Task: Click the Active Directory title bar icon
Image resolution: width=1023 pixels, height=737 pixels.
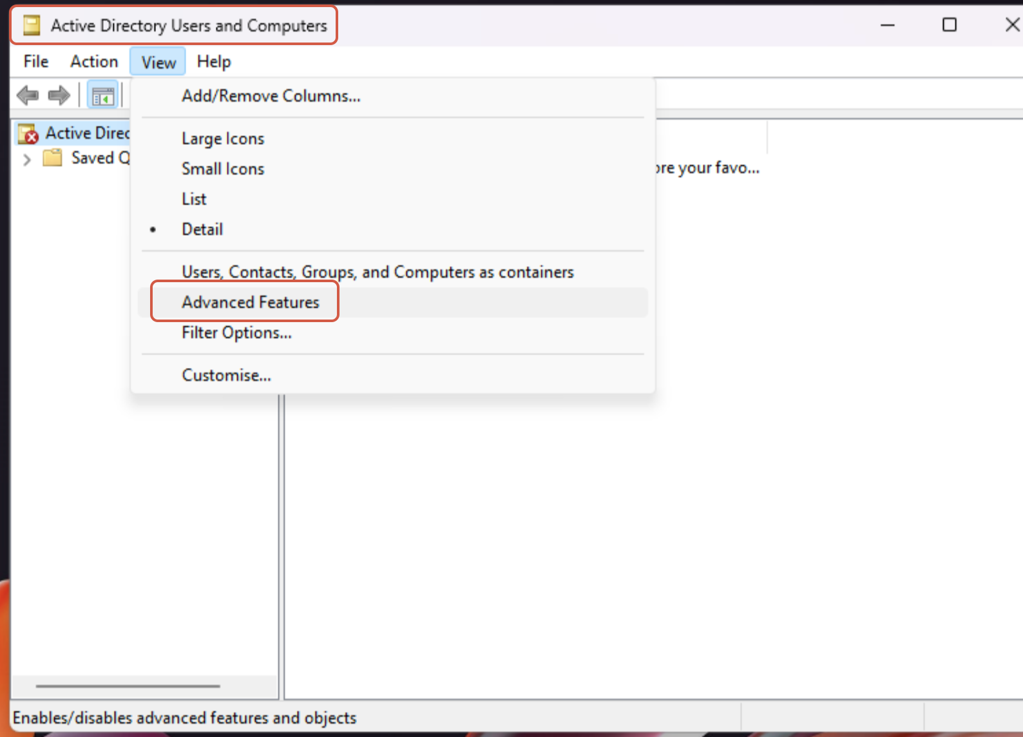Action: [x=32, y=26]
